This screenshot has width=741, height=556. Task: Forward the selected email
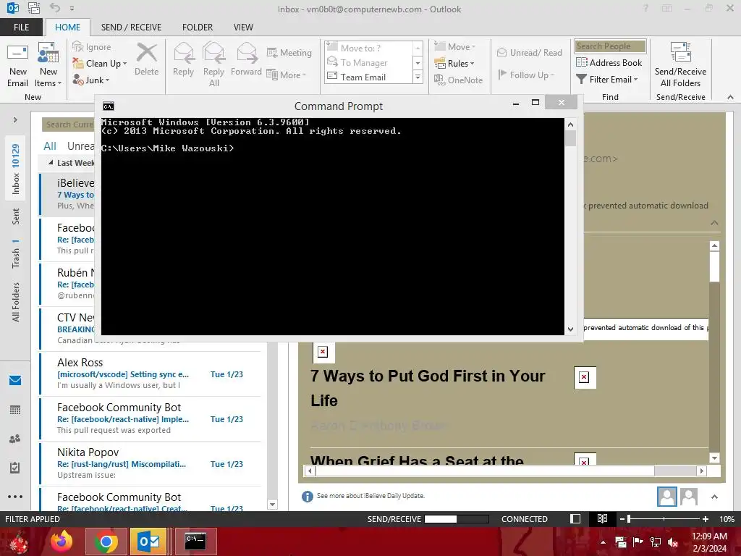click(246, 60)
